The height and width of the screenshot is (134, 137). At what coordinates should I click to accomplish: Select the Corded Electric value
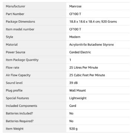coord(80,52)
